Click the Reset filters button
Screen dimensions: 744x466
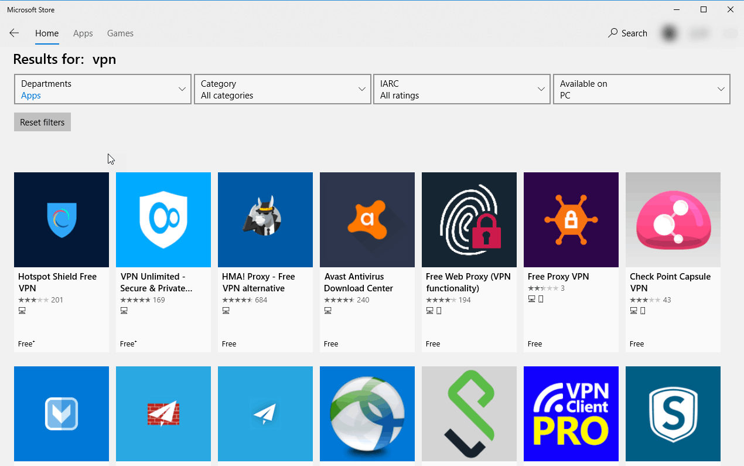pos(42,122)
